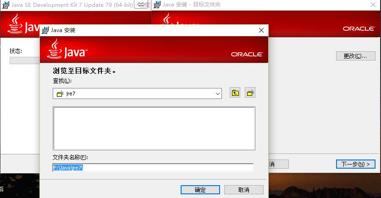The height and width of the screenshot is (198, 381).
Task: Click the folder icon beside jre7 in the dropdown
Action: [x=60, y=93]
